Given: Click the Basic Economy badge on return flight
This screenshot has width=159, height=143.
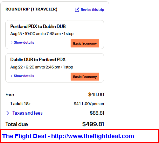Looking at the screenshot, I should pyautogui.click(x=85, y=77).
